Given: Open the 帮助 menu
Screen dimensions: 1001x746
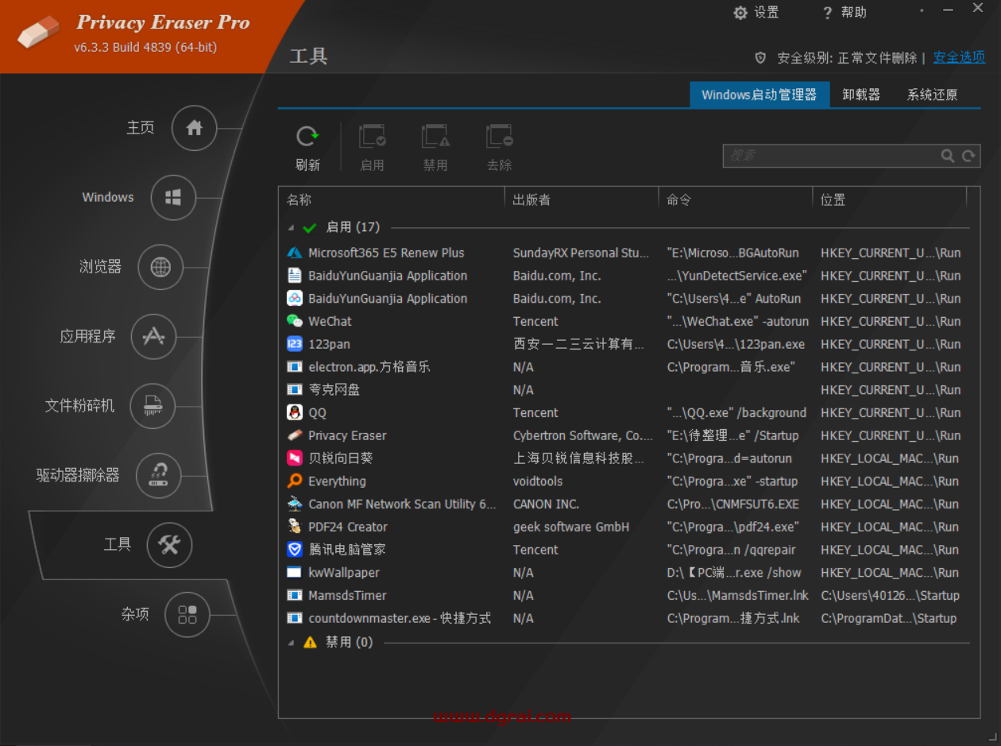Looking at the screenshot, I should pyautogui.click(x=844, y=13).
